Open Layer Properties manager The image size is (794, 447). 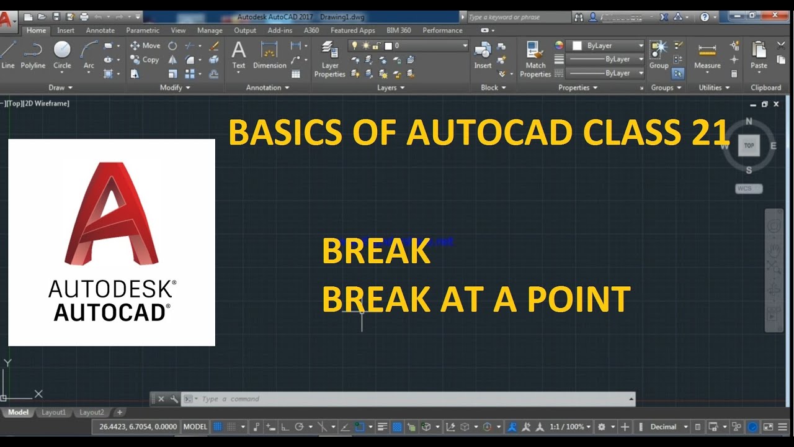click(329, 60)
